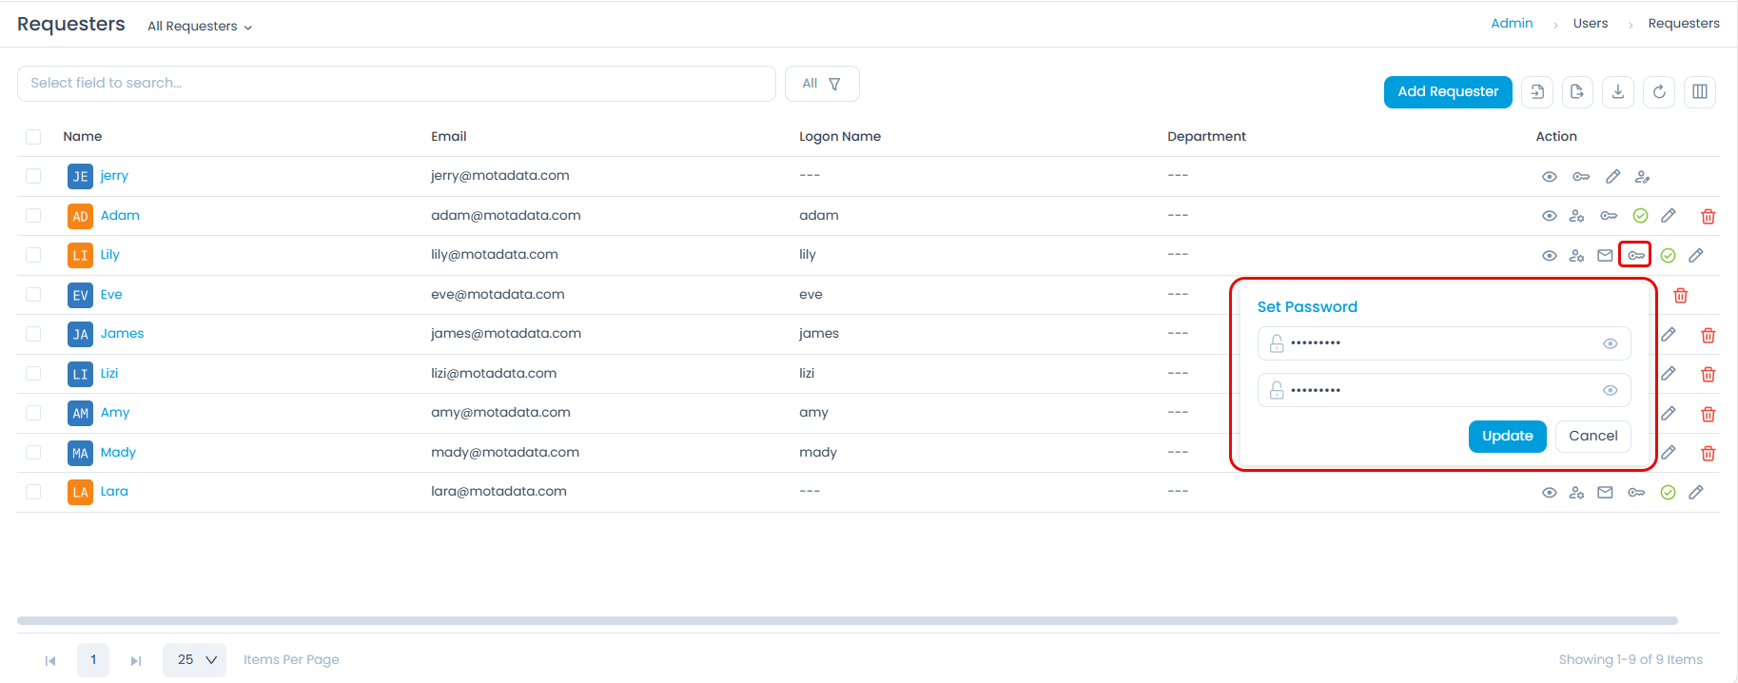
Task: Open the James requester link
Action: pyautogui.click(x=123, y=334)
